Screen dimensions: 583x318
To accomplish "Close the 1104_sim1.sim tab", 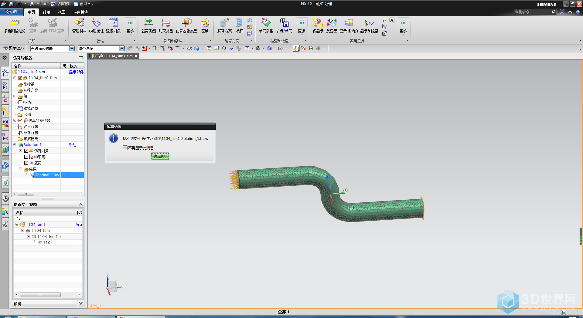I will [x=136, y=56].
